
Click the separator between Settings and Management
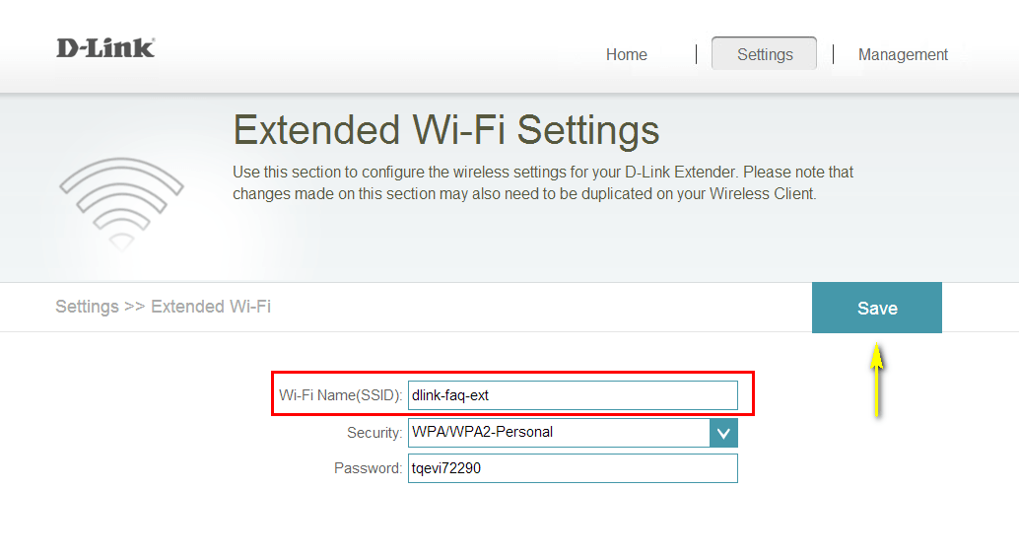click(833, 54)
